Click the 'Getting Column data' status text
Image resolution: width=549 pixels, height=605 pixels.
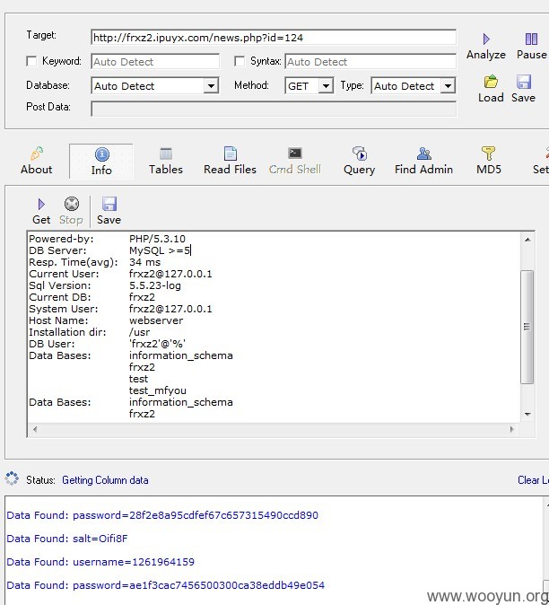tap(105, 480)
